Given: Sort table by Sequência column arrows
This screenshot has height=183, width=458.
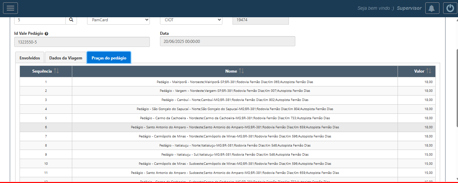Looking at the screenshot, I should [x=56, y=71].
